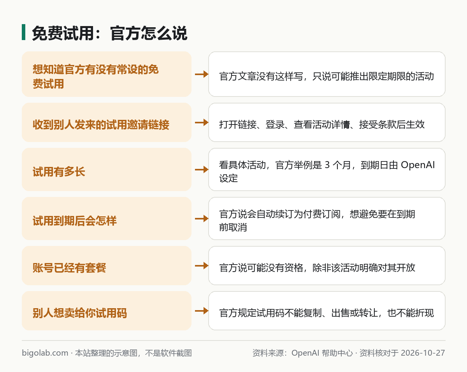Select the card '账号已经有套餐'

[x=107, y=266]
